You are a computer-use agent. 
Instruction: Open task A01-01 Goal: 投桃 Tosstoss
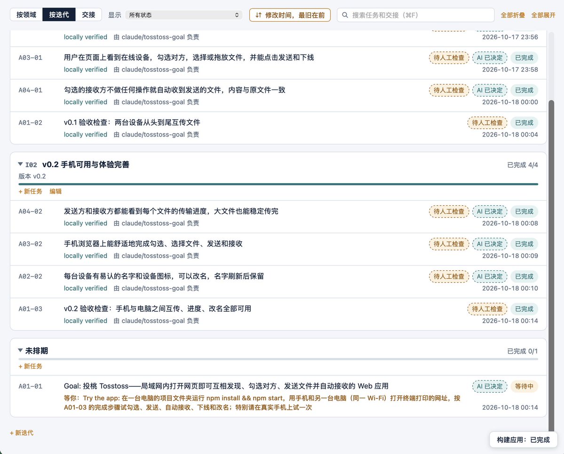coord(278,396)
